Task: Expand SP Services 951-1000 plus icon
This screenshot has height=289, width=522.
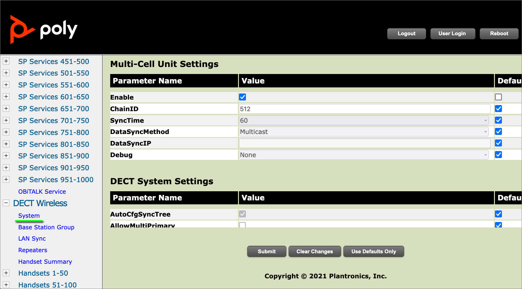Action: (x=6, y=179)
